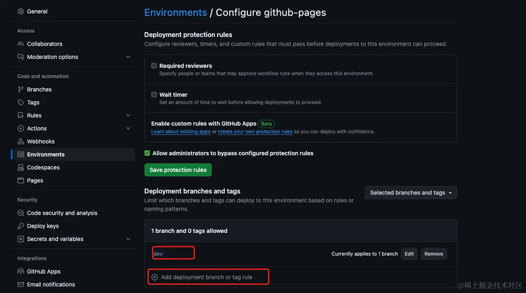Image resolution: width=526 pixels, height=293 pixels.
Task: Click the Tags tag icon
Action: (21, 102)
